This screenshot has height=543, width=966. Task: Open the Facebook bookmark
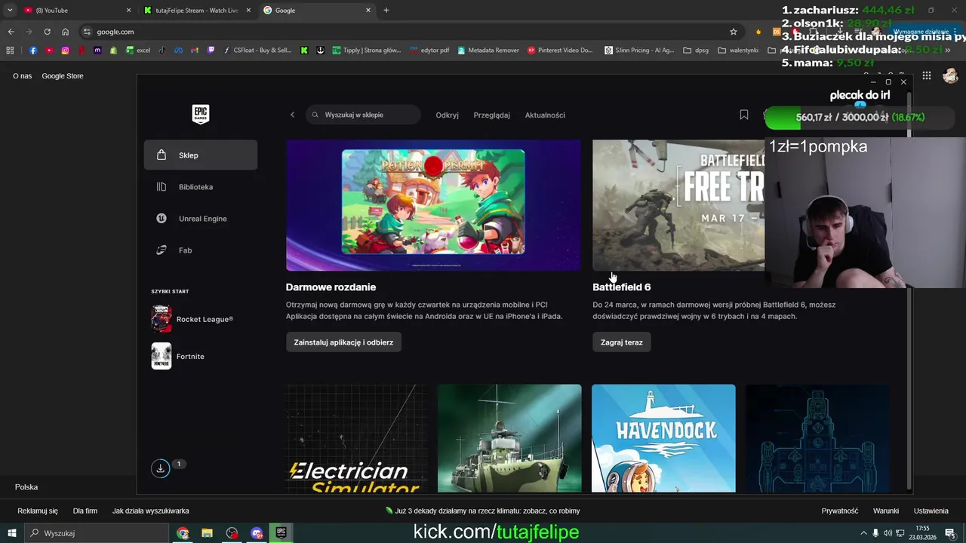[33, 51]
